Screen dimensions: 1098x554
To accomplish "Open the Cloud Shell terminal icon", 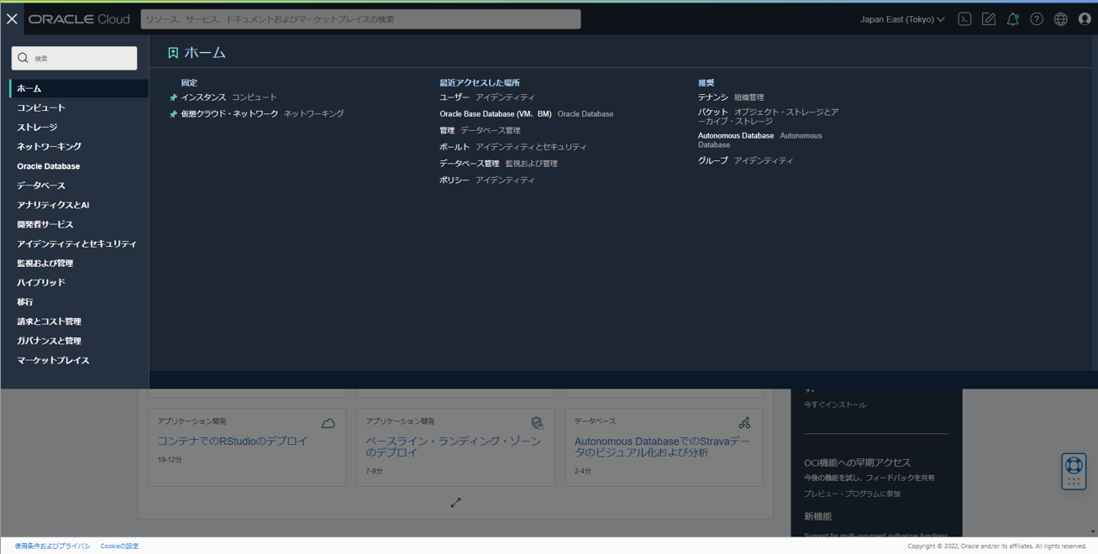I will tap(964, 18).
